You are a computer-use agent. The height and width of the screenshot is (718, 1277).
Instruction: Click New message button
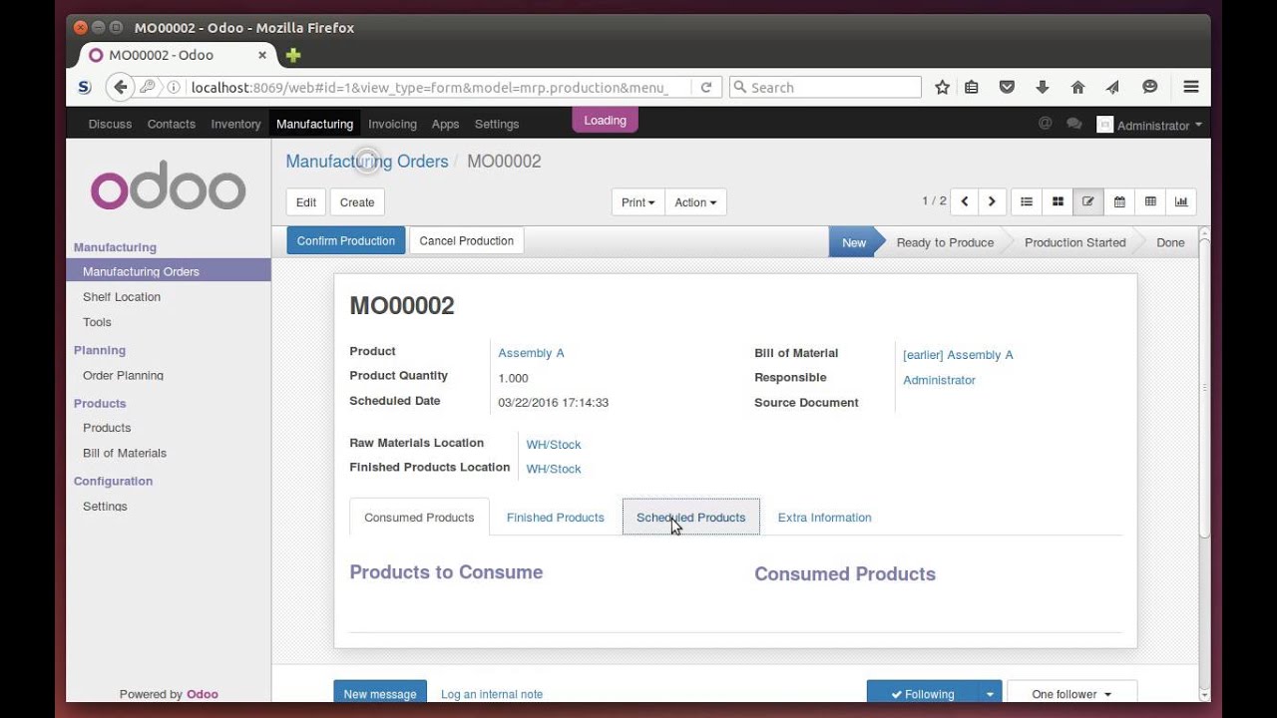click(x=380, y=694)
